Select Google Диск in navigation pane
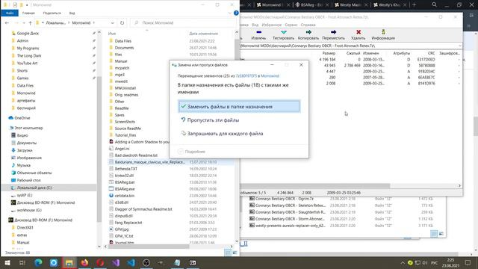The image size is (478, 269). (28, 33)
